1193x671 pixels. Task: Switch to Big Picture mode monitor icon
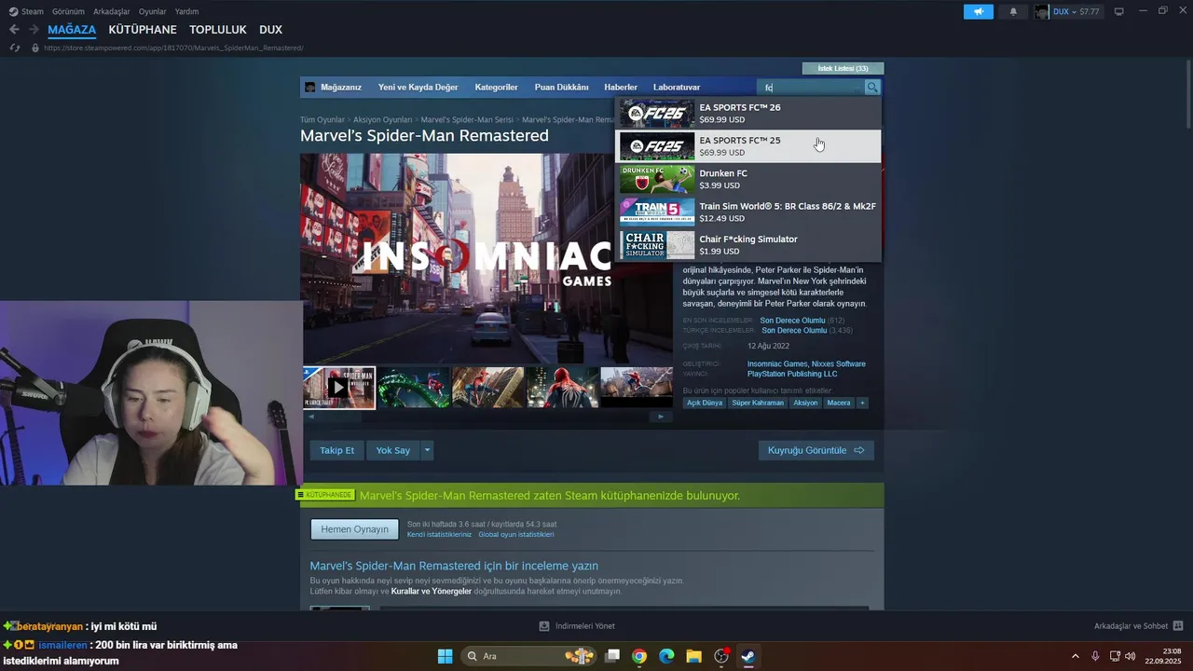[1119, 11]
